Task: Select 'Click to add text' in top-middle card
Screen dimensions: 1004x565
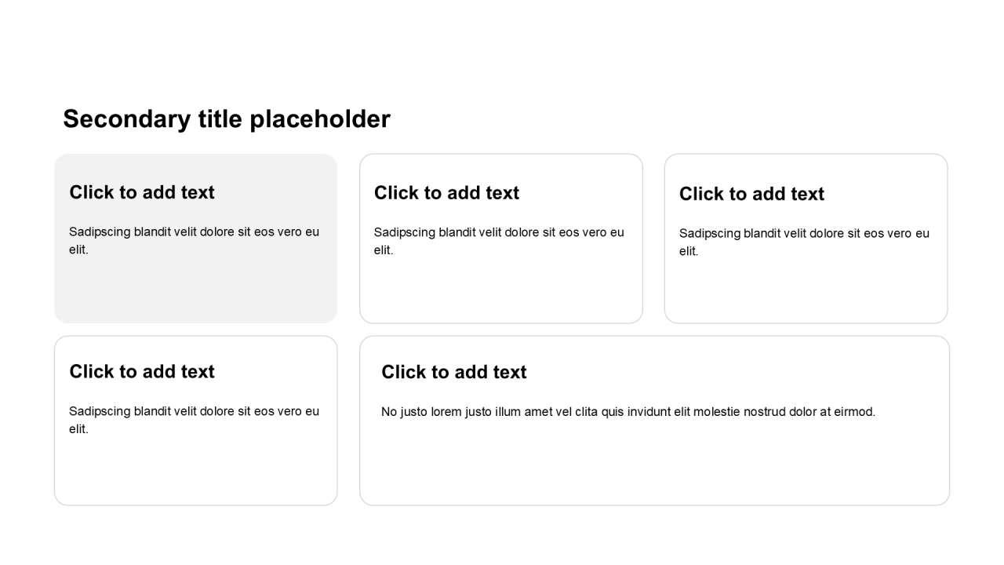Action: 446,193
